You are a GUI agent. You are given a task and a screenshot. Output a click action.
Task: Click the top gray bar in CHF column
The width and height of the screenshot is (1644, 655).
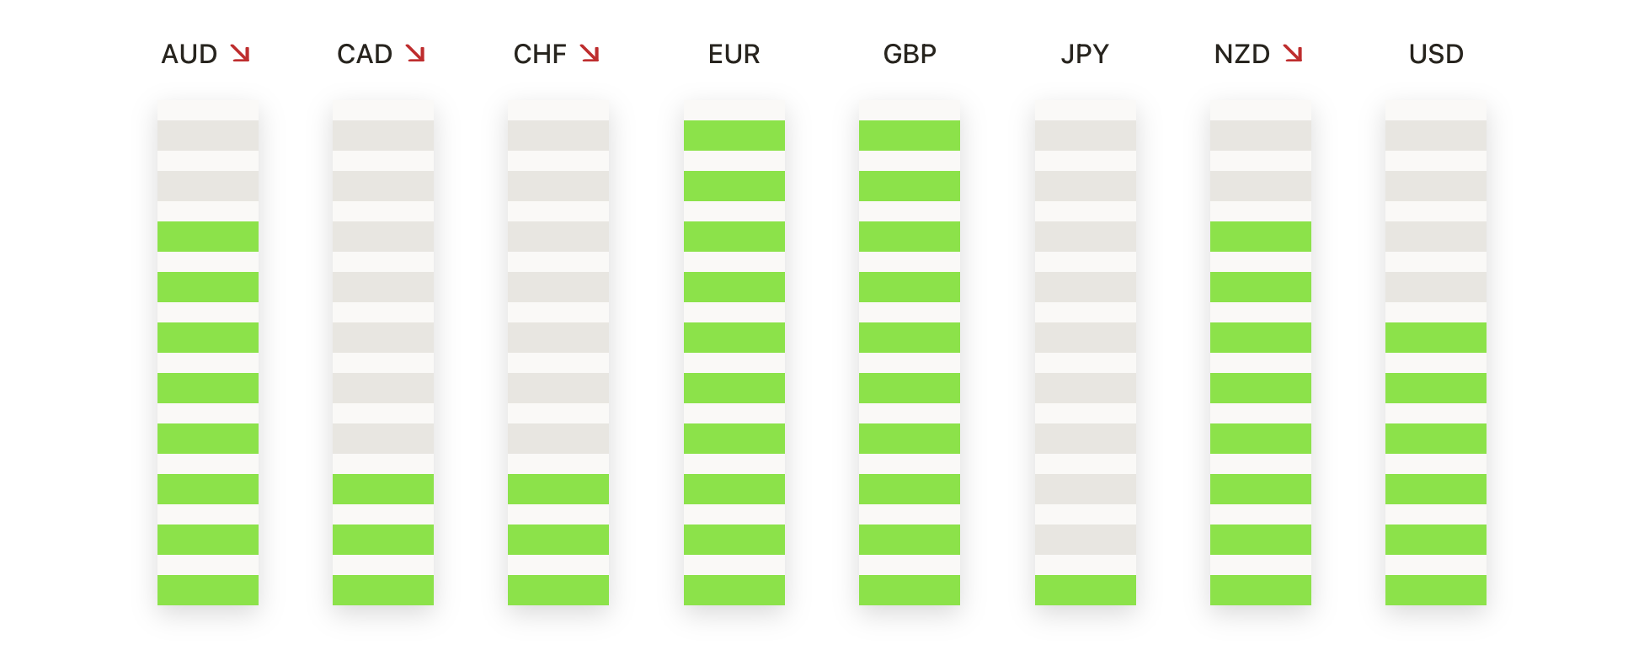(x=558, y=136)
